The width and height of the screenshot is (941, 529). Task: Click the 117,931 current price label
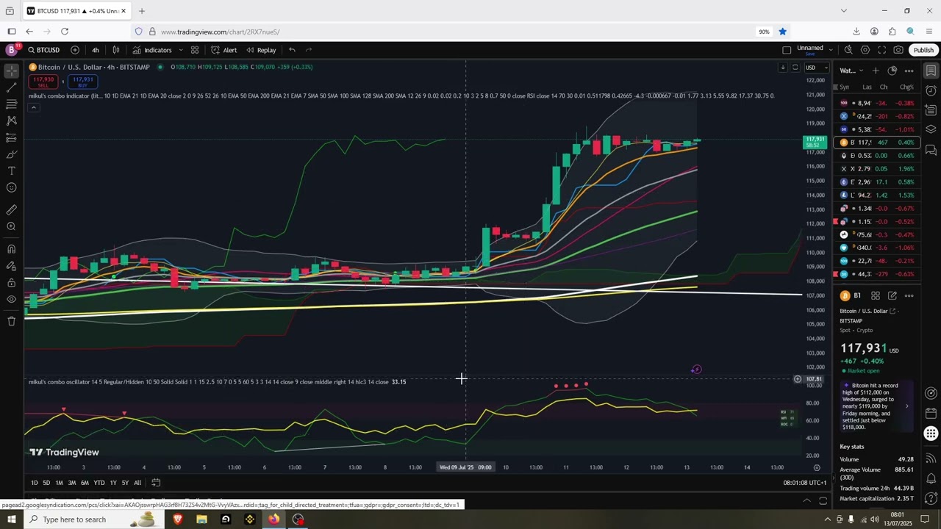pos(815,142)
